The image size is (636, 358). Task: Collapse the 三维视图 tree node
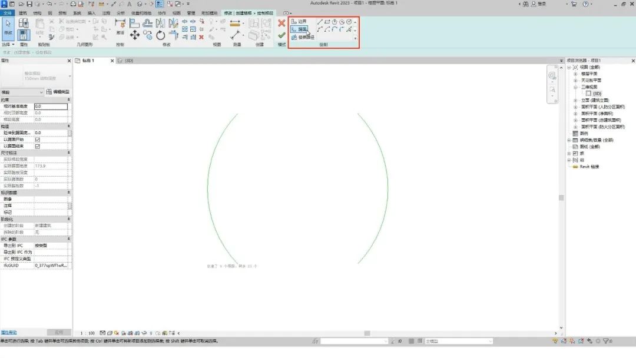pos(575,87)
